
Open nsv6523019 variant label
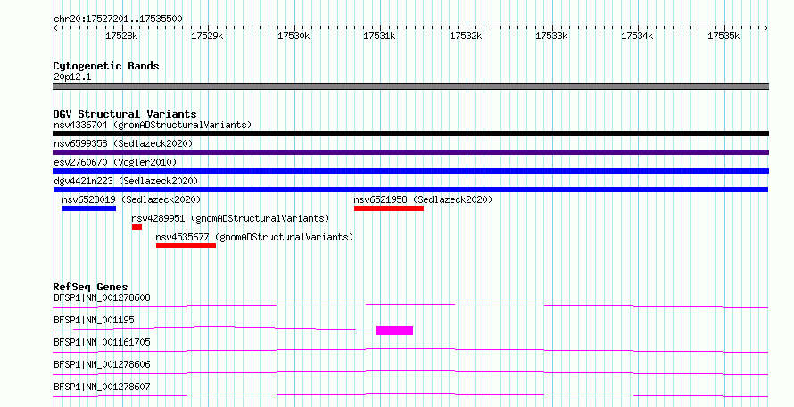(x=131, y=199)
